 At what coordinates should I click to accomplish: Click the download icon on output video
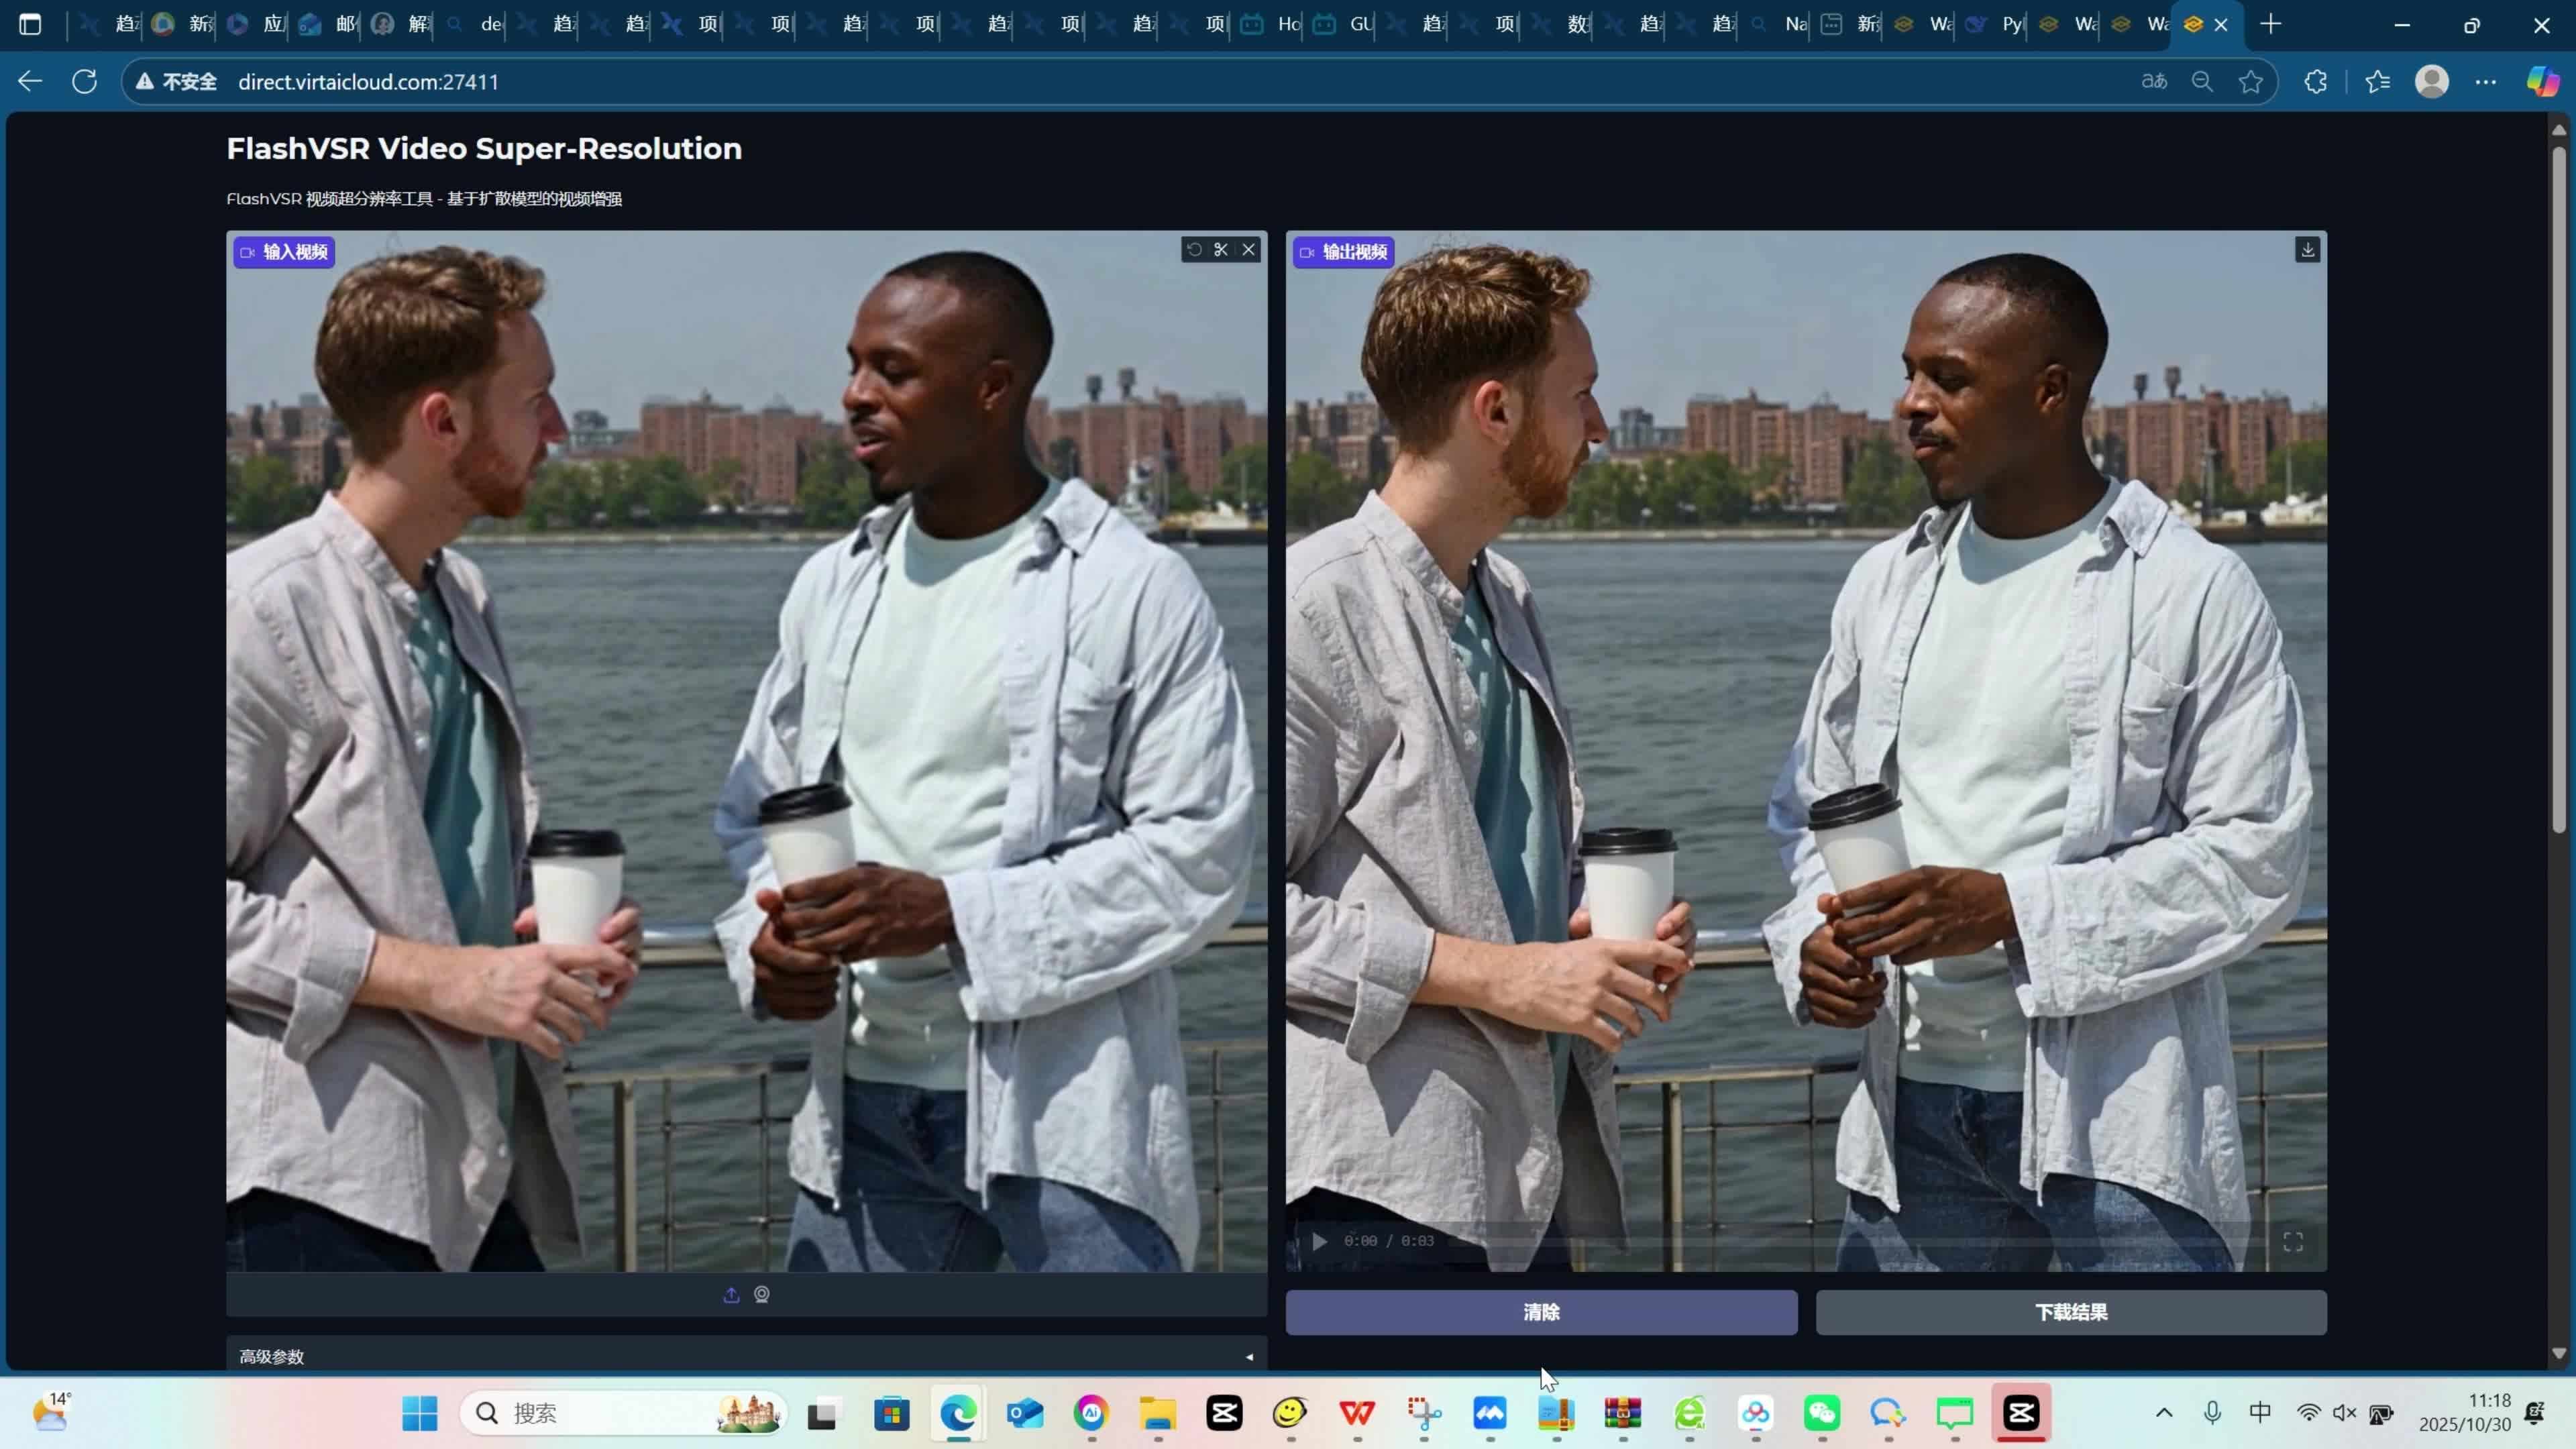[x=2307, y=250]
